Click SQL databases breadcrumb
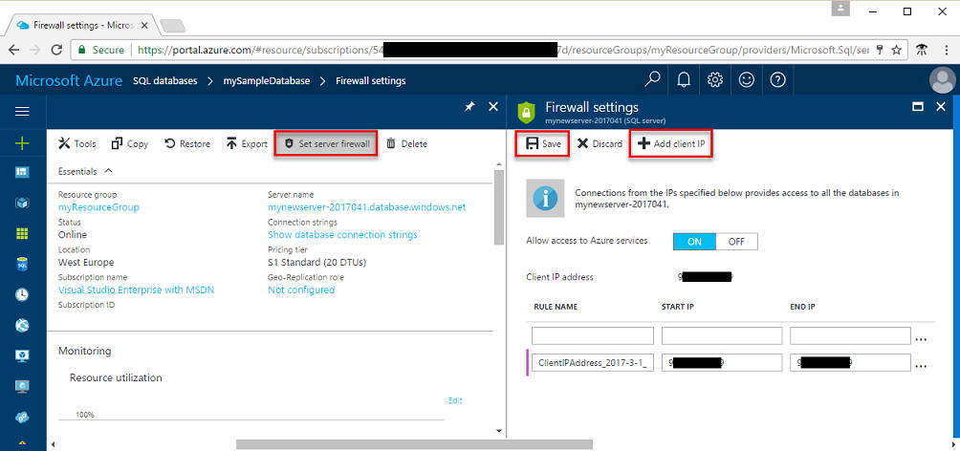This screenshot has height=451, width=960. [165, 81]
